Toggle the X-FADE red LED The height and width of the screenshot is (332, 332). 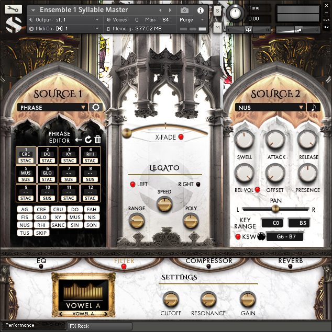pos(181,137)
